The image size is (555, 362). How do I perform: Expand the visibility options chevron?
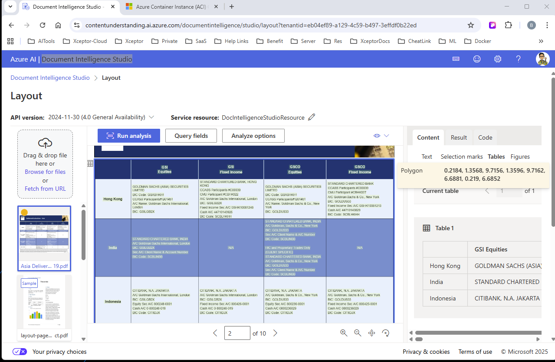pyautogui.click(x=386, y=136)
